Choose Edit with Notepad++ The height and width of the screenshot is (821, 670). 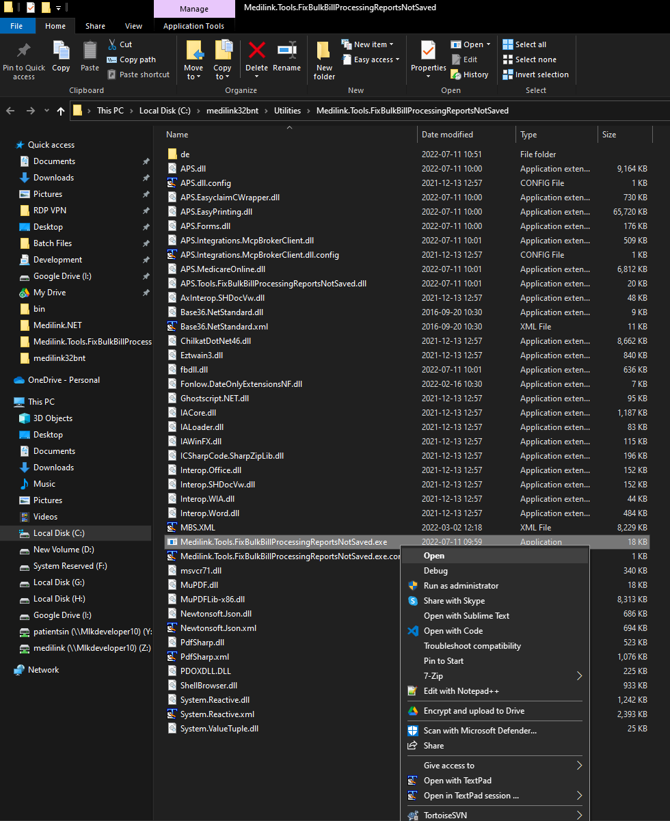[494, 691]
